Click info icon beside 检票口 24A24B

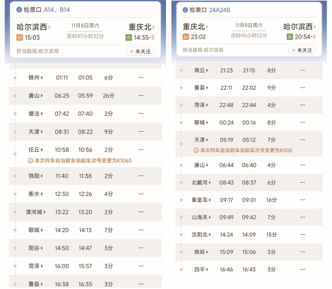(x=184, y=10)
